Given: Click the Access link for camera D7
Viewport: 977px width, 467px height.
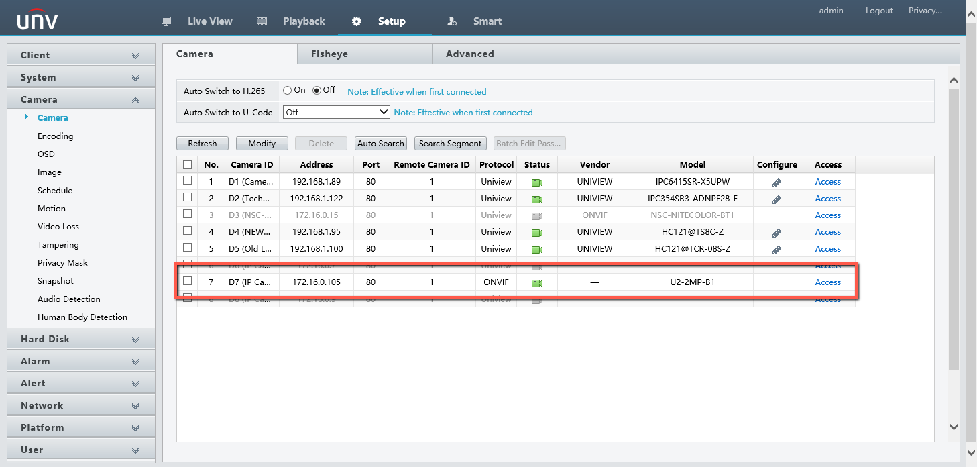Looking at the screenshot, I should click(x=827, y=282).
